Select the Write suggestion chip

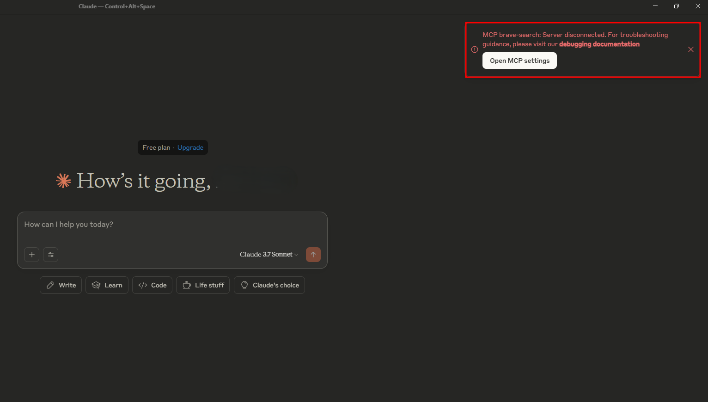[x=61, y=285]
